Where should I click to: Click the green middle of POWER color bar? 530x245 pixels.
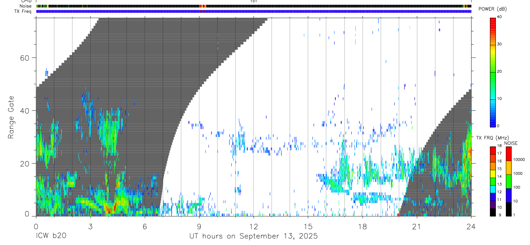tap(492, 72)
